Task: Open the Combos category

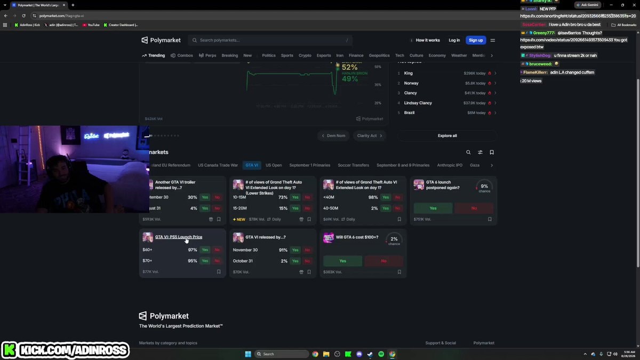Action: tap(182, 55)
